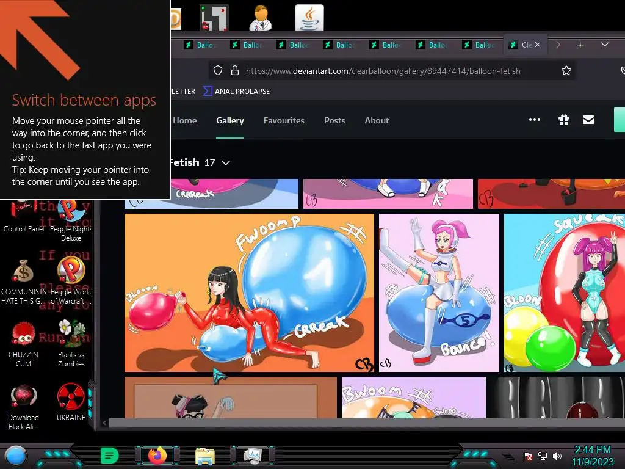
Task: Expand the gallery folder dropdown chevron
Action: (226, 162)
